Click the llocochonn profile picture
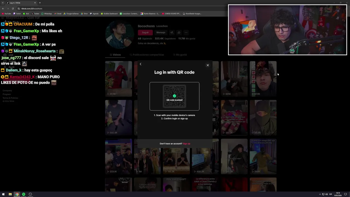This screenshot has width=350, height=197. pyautogui.click(x=119, y=34)
